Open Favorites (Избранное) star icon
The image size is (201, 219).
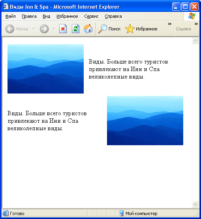[130, 29]
